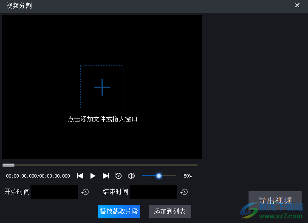Jump to previous frame with skip-back icon
The width and height of the screenshot is (308, 223).
point(80,176)
